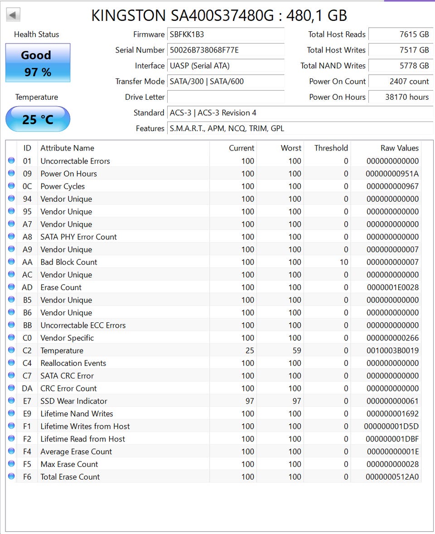Image resolution: width=435 pixels, height=534 pixels.
Task: Click raw value 000000000266 for Vendor Specific
Action: 392,338
